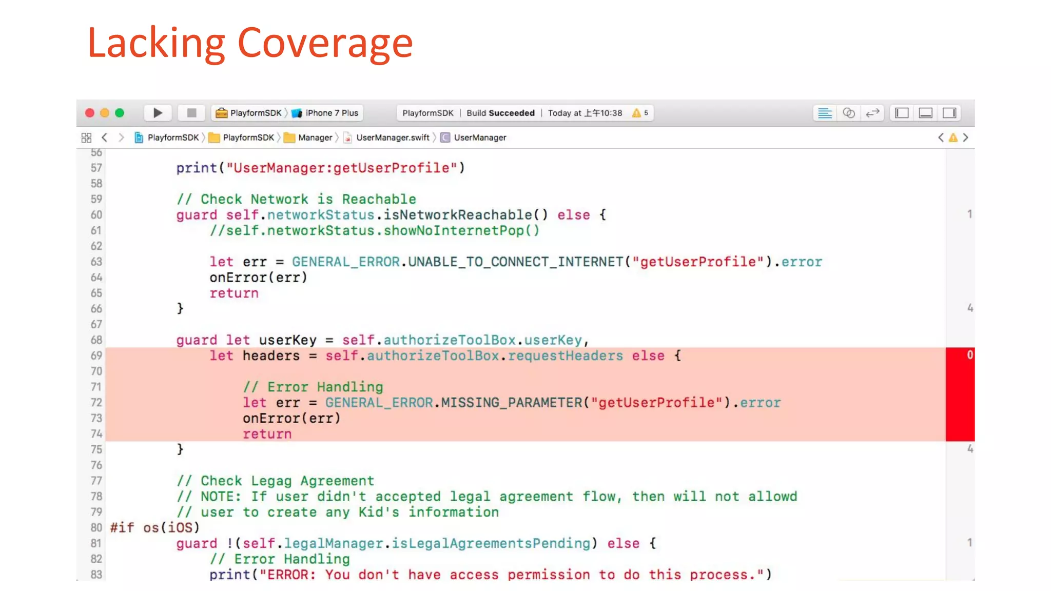Click "// Check Network is Reachable" comment

[296, 199]
